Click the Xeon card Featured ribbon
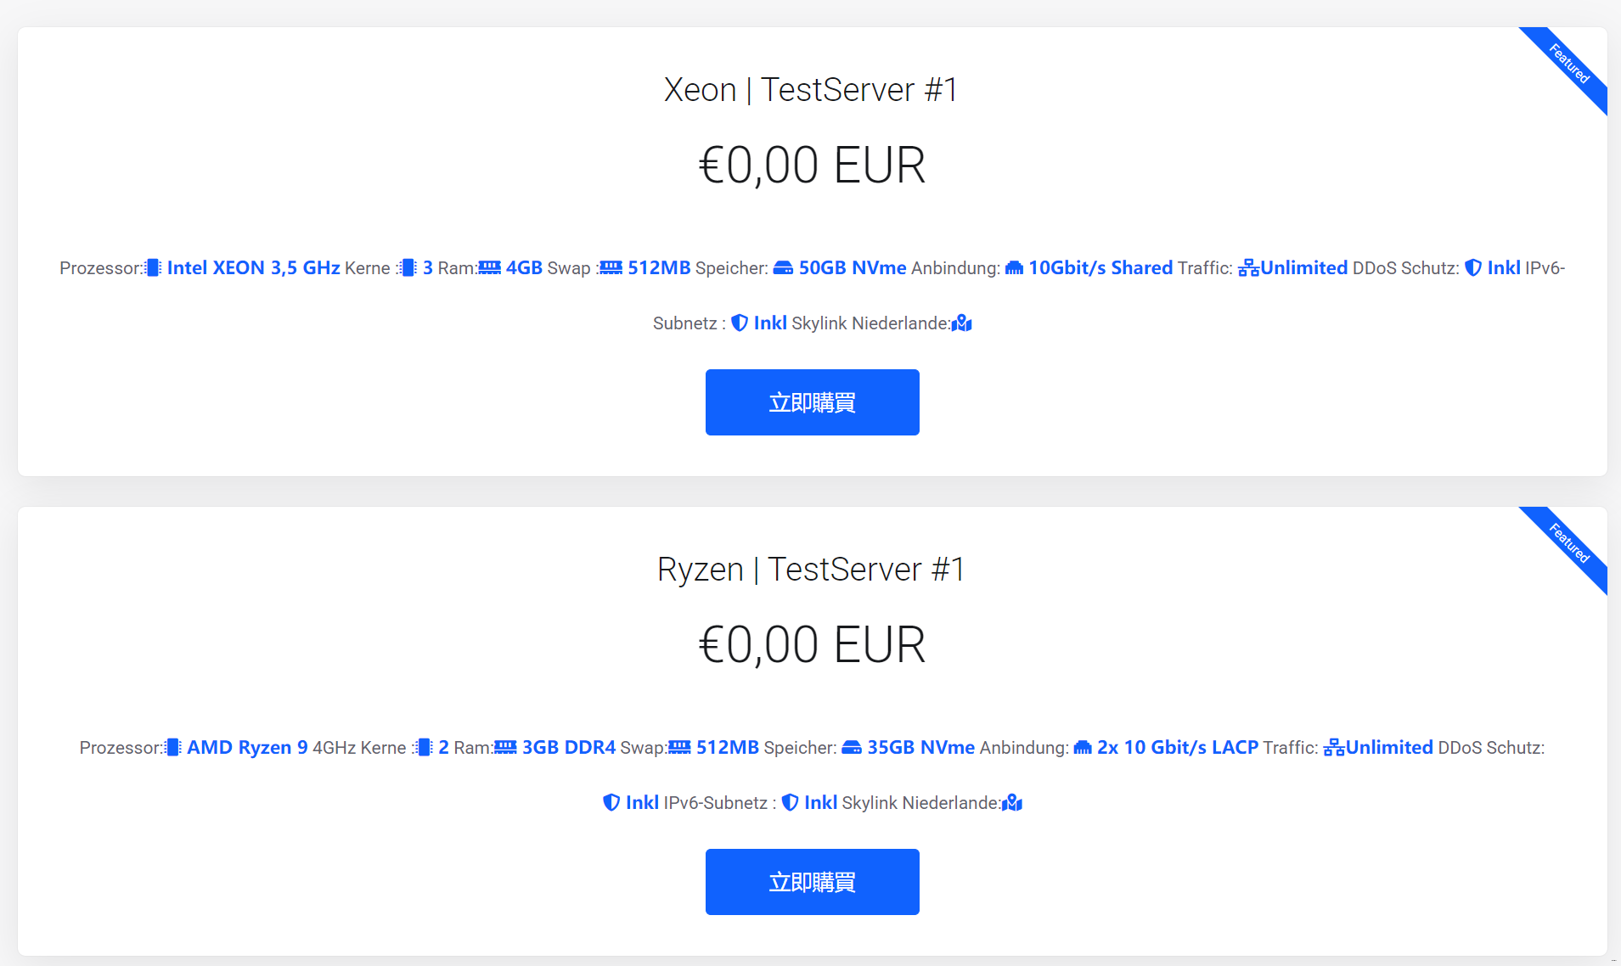1621x966 pixels. click(1569, 65)
